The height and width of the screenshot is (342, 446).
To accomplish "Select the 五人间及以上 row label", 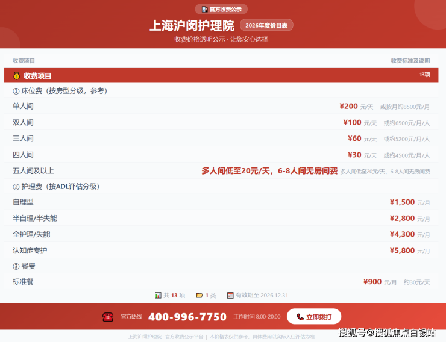I will (33, 171).
